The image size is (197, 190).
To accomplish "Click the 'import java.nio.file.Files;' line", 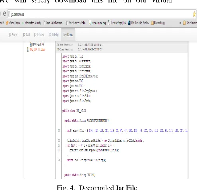I will click(x=77, y=96).
